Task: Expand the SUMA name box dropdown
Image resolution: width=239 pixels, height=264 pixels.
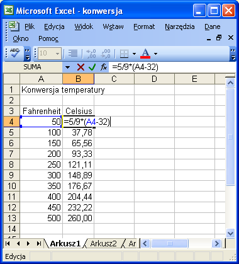Action: [67, 67]
